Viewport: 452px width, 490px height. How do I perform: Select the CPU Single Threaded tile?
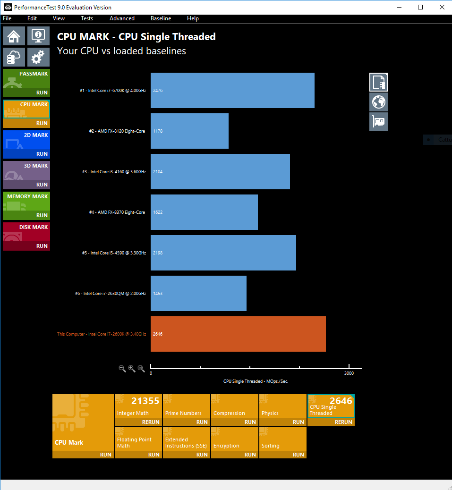click(331, 406)
